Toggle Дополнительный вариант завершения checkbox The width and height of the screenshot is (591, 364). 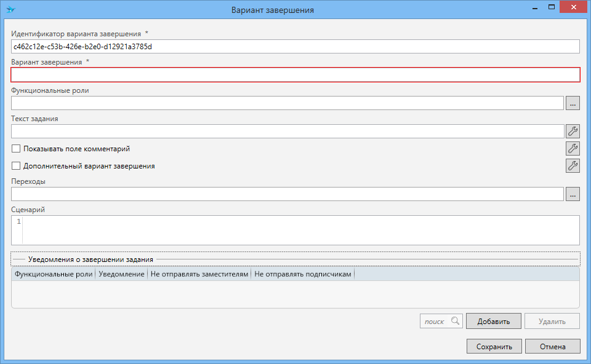pos(16,166)
